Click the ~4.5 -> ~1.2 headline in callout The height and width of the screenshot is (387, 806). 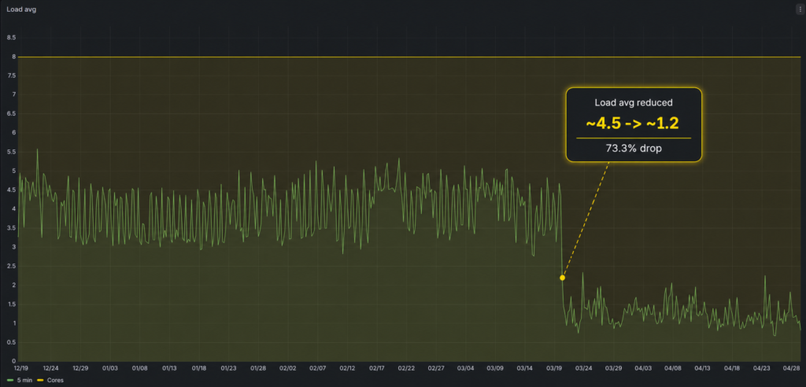pyautogui.click(x=634, y=123)
